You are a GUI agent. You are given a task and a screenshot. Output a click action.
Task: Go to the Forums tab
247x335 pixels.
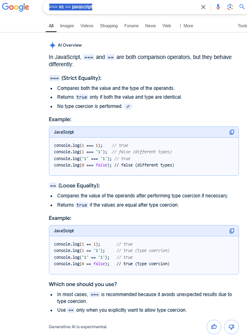pos(131,26)
